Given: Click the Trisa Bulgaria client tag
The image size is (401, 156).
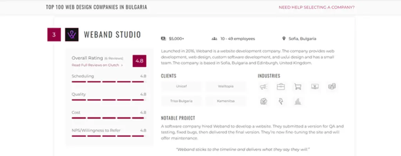Looking at the screenshot, I should point(181,101).
